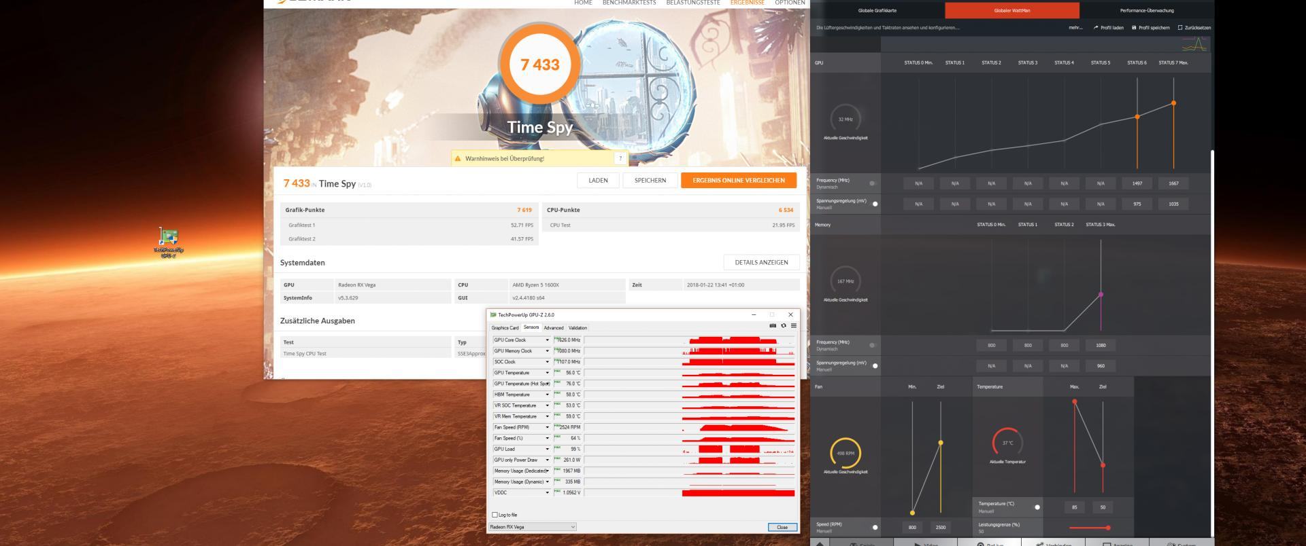Open the TechPowerUp GPU-Z desktop shortcut
This screenshot has width=1306, height=546.
click(x=168, y=242)
